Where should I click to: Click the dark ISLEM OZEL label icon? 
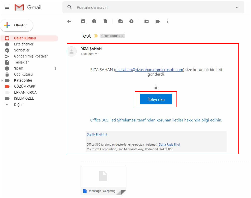[7, 99]
